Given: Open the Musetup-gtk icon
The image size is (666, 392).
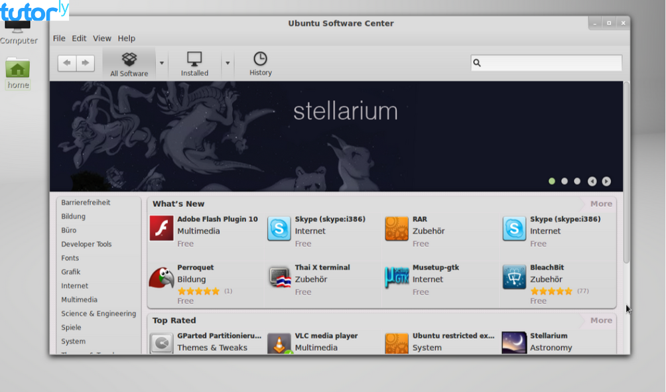Looking at the screenshot, I should (x=397, y=277).
